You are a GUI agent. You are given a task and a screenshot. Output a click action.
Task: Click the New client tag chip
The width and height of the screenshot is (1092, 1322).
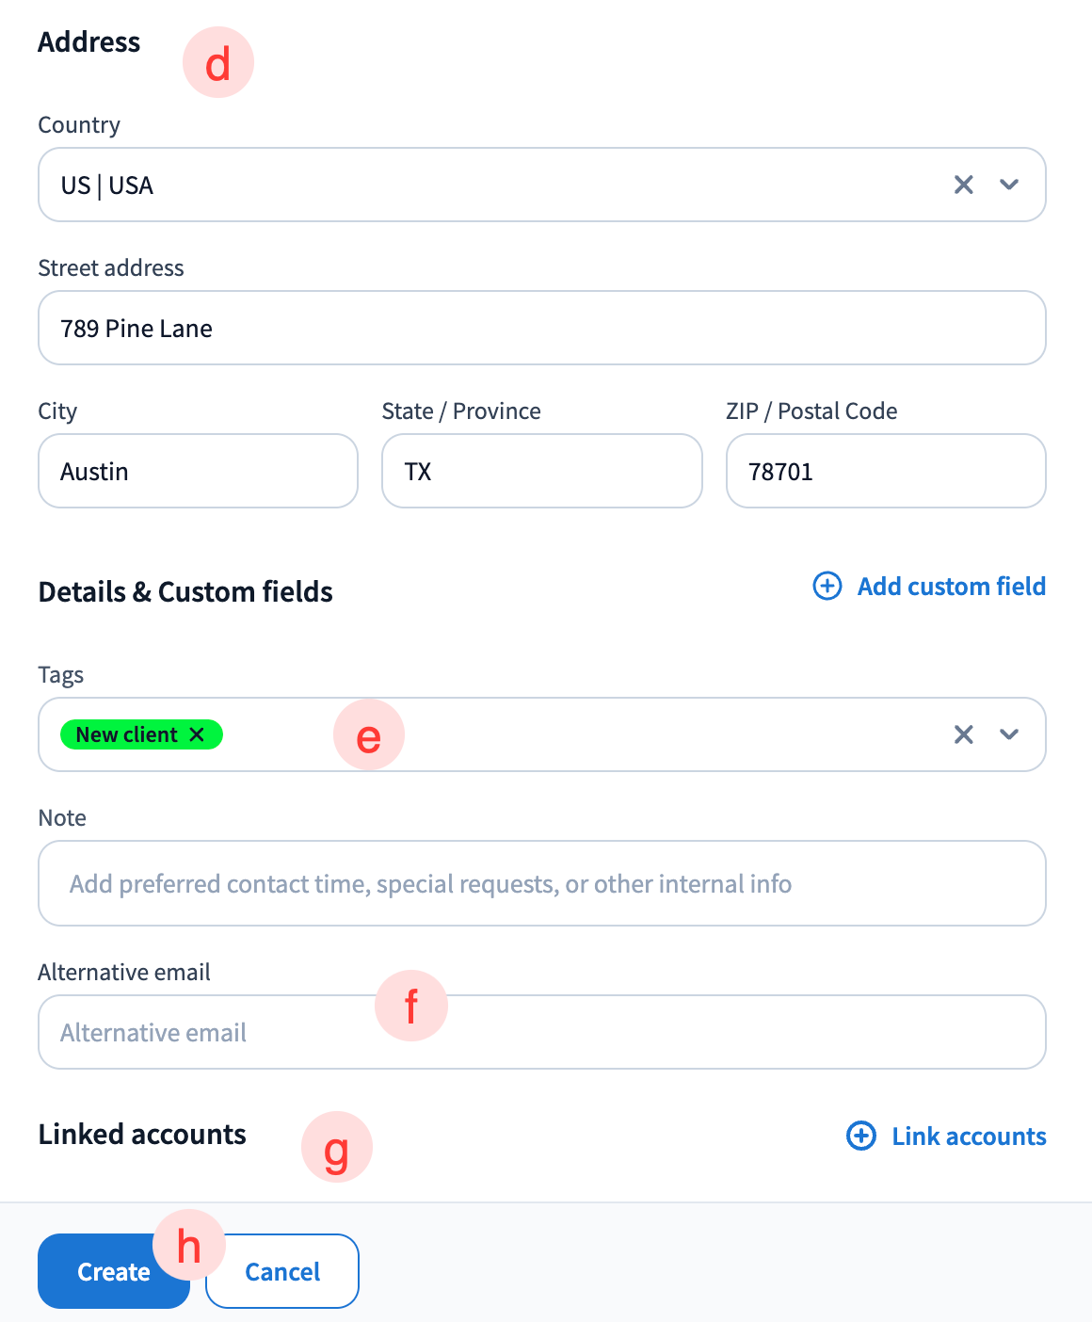tap(126, 734)
